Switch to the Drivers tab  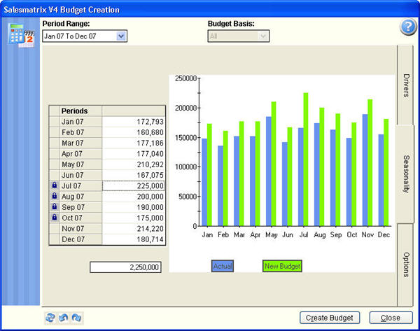pyautogui.click(x=406, y=84)
